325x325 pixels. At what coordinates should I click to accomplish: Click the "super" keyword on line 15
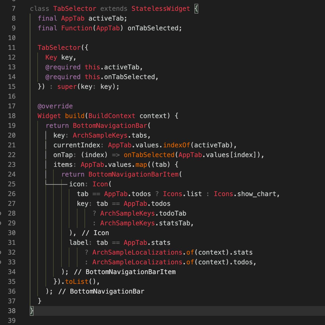coord(67,87)
